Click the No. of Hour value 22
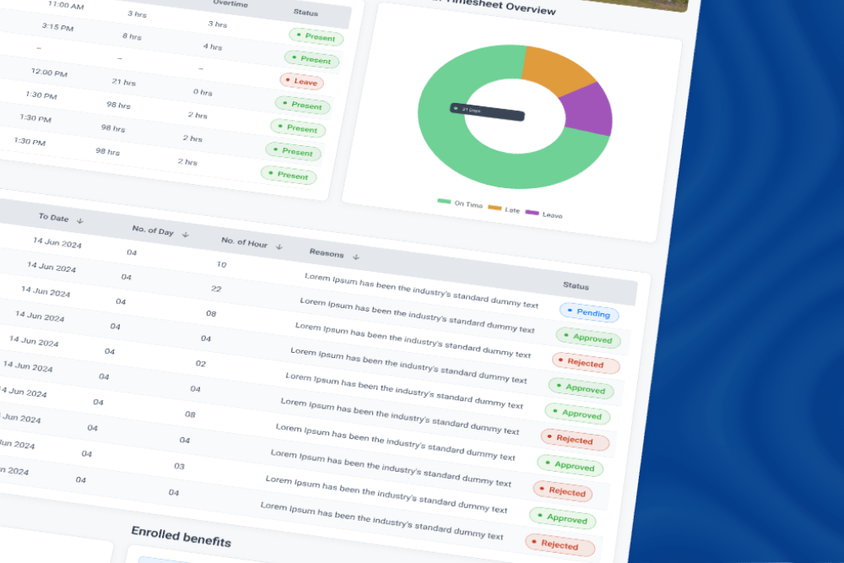The width and height of the screenshot is (844, 563). (x=216, y=289)
